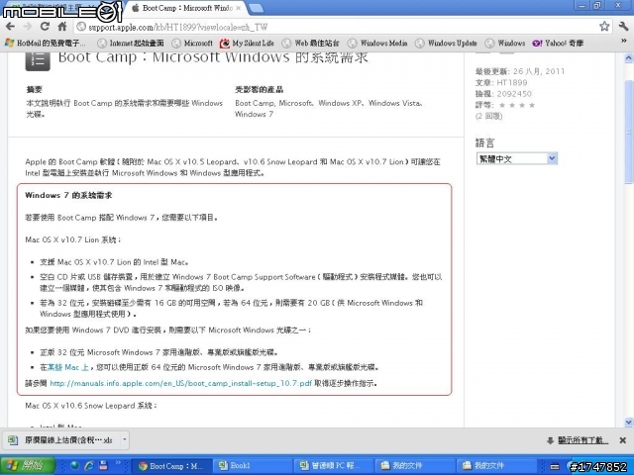Image resolution: width=634 pixels, height=475 pixels.
Task: Expand the download item options arrow
Action: click(125, 439)
